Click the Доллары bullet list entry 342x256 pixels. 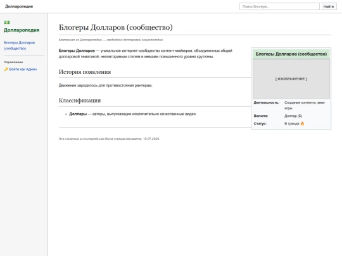point(132,114)
